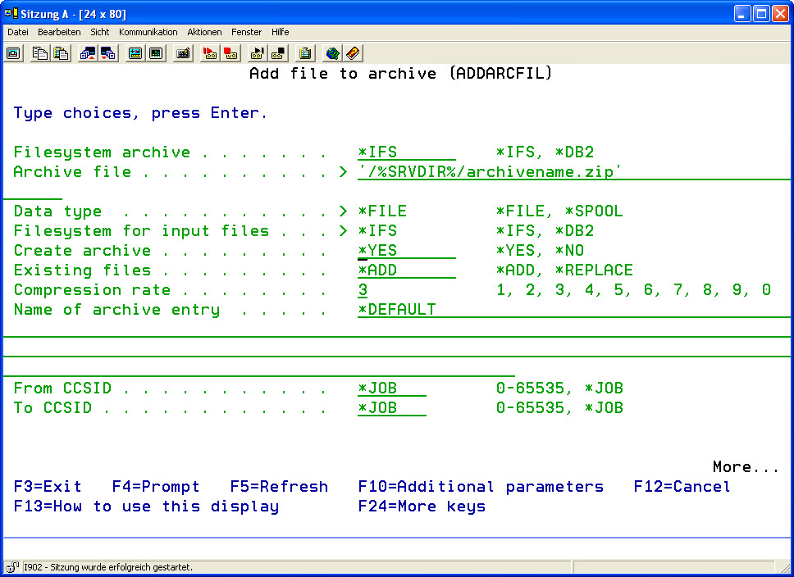
Task: Start macro recording with the record icon
Action: point(210,53)
